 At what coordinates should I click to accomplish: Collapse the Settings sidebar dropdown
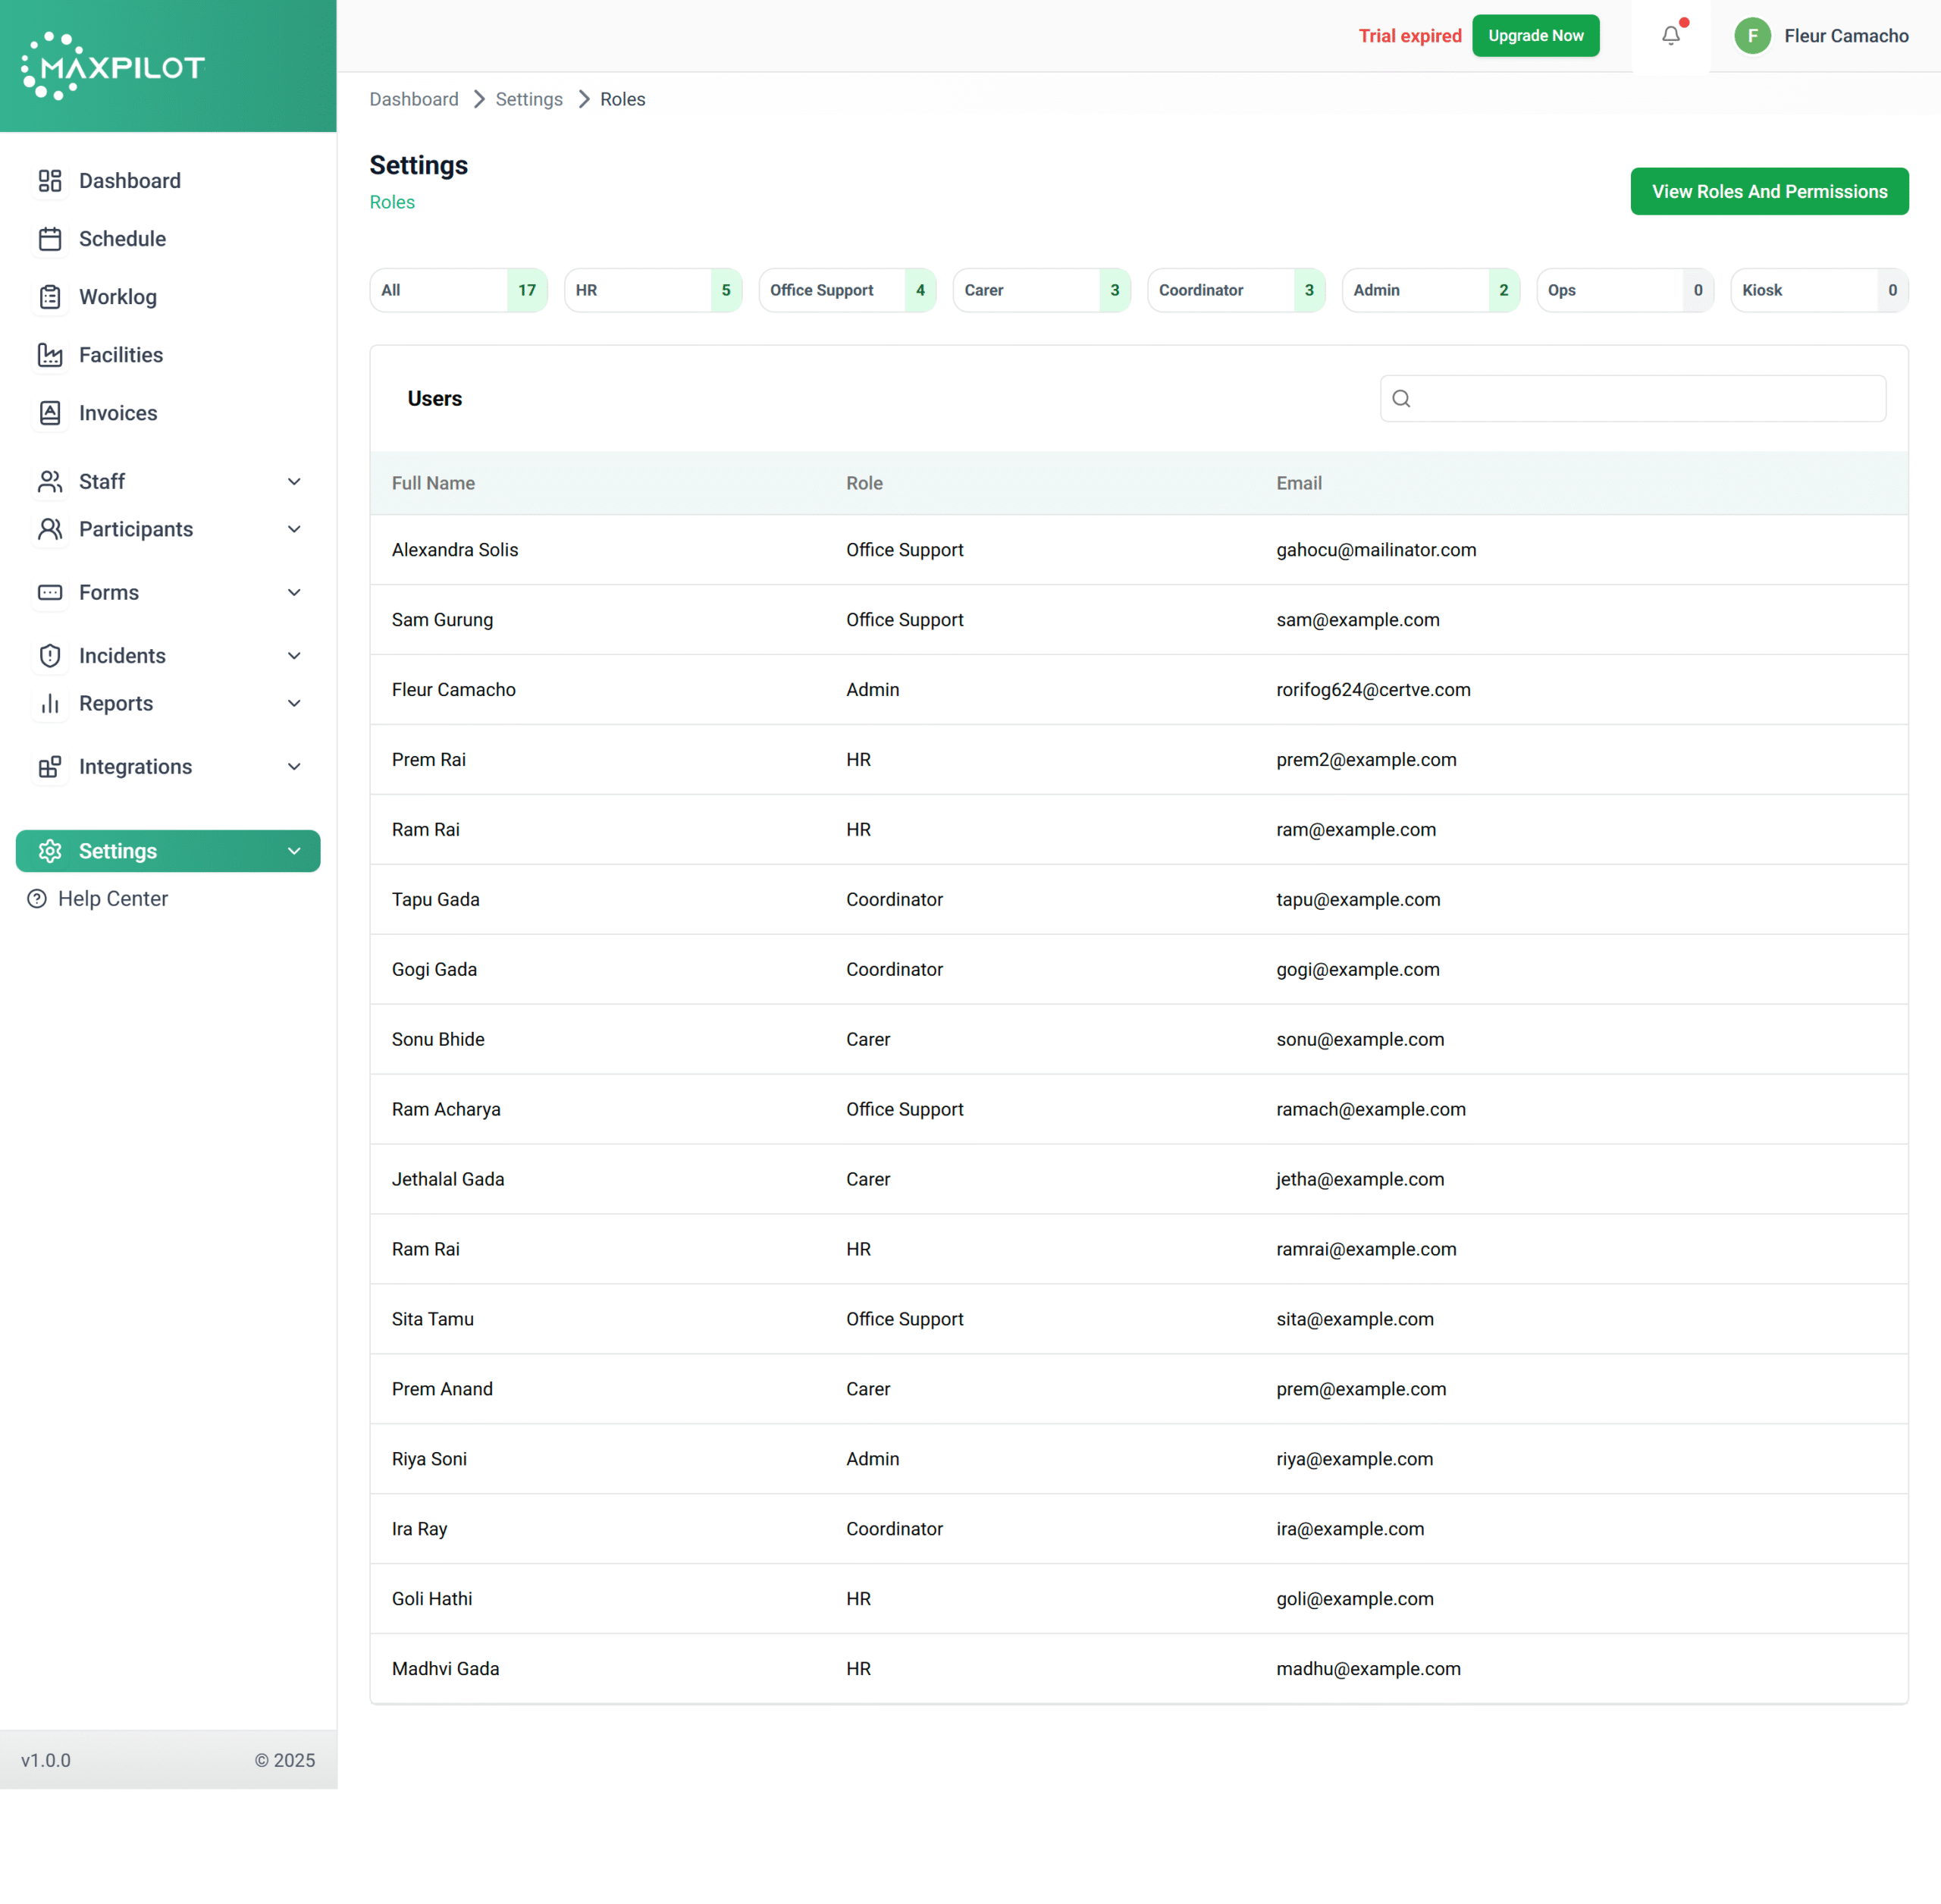click(x=293, y=851)
